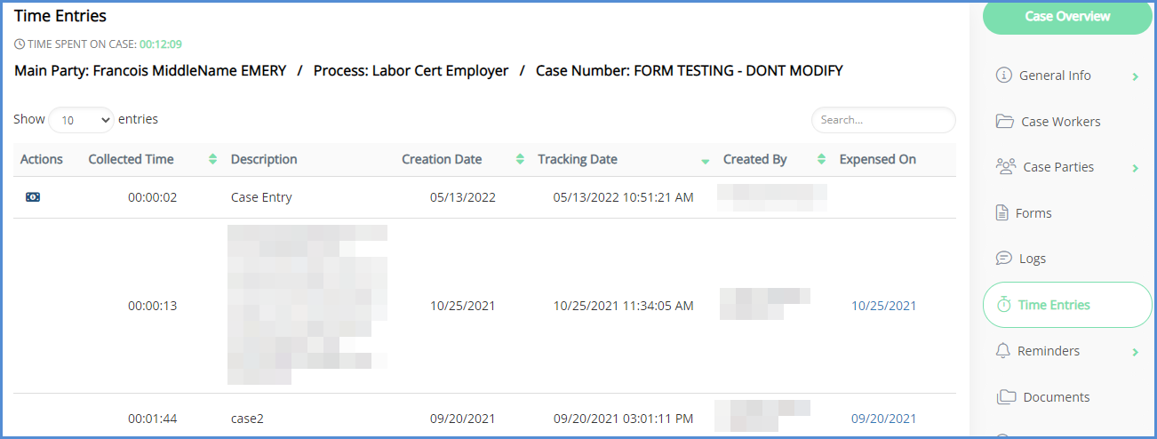Open the 10/25/2021 Expensed On link

[883, 306]
